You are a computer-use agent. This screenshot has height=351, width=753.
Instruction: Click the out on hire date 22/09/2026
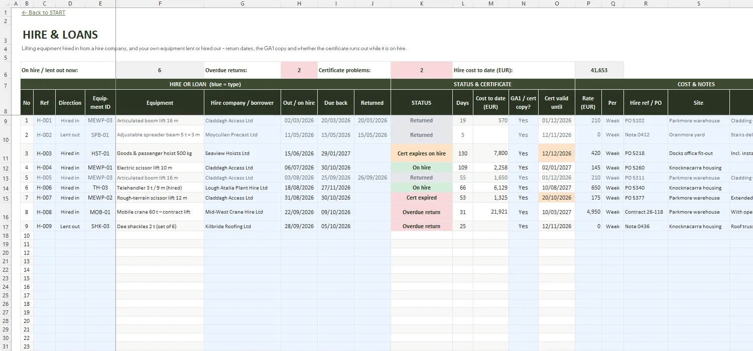(x=299, y=212)
